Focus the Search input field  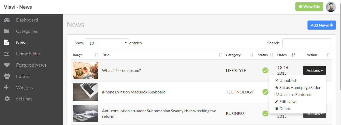click(307, 43)
